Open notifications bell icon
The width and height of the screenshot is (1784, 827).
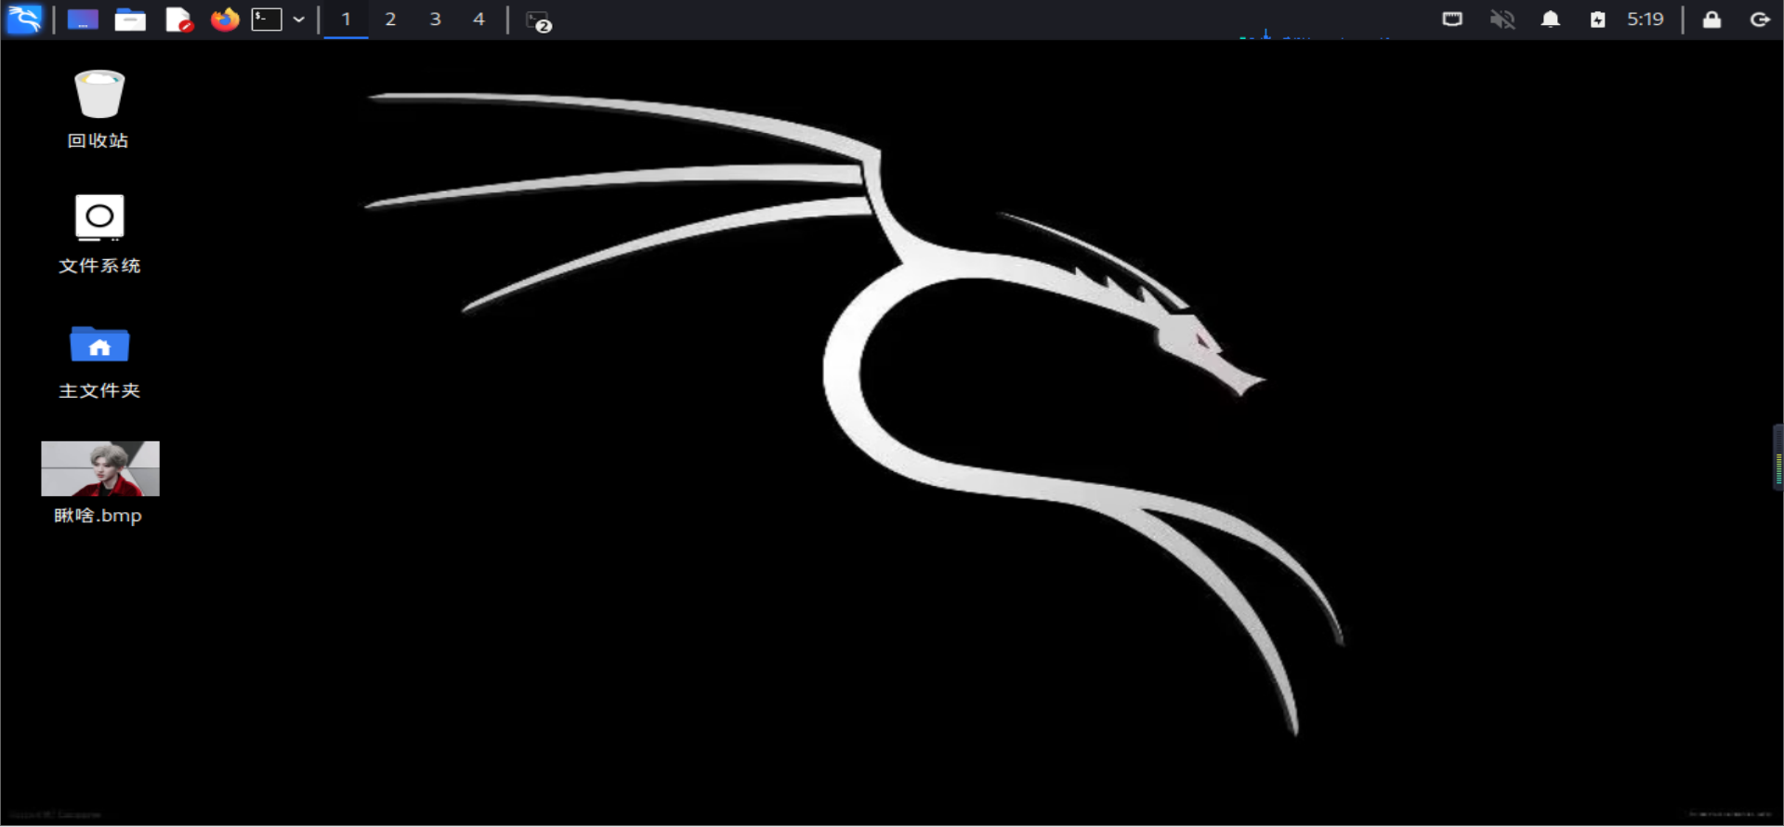pyautogui.click(x=1551, y=20)
